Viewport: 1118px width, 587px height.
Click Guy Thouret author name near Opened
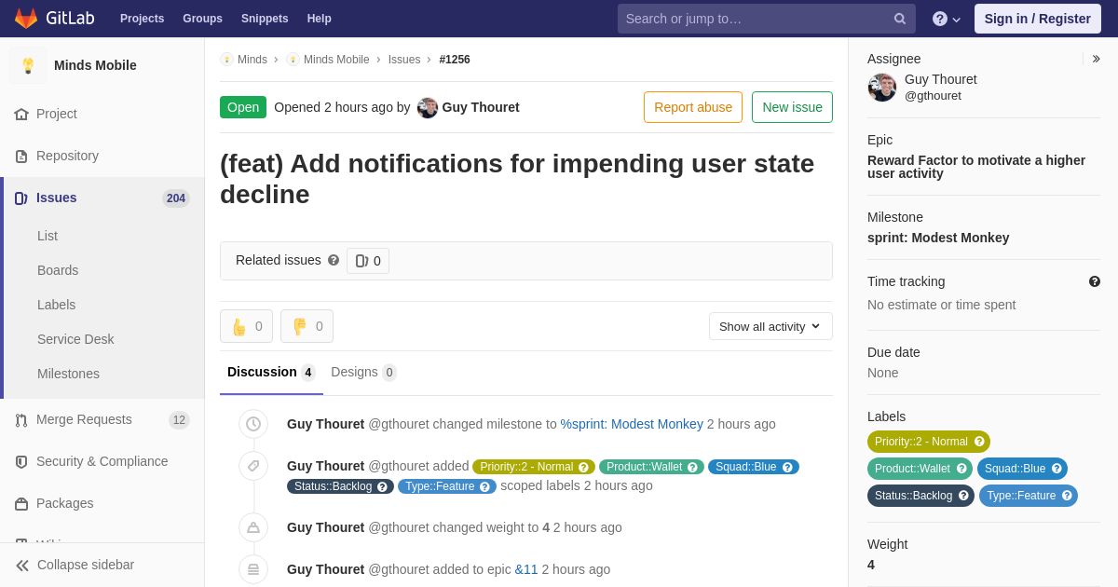pos(481,107)
